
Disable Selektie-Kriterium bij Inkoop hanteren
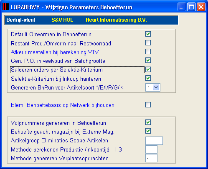148,78
